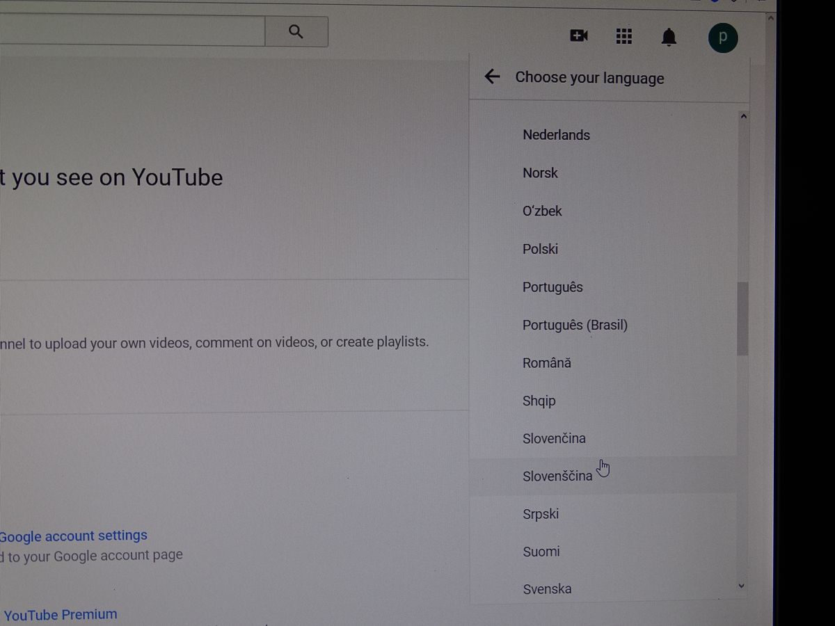
Task: Open the notifications bell
Action: pyautogui.click(x=669, y=37)
